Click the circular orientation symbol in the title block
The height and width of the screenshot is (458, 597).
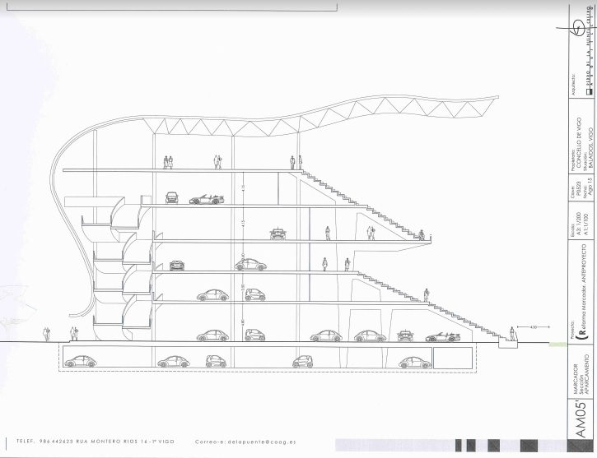coord(578,25)
